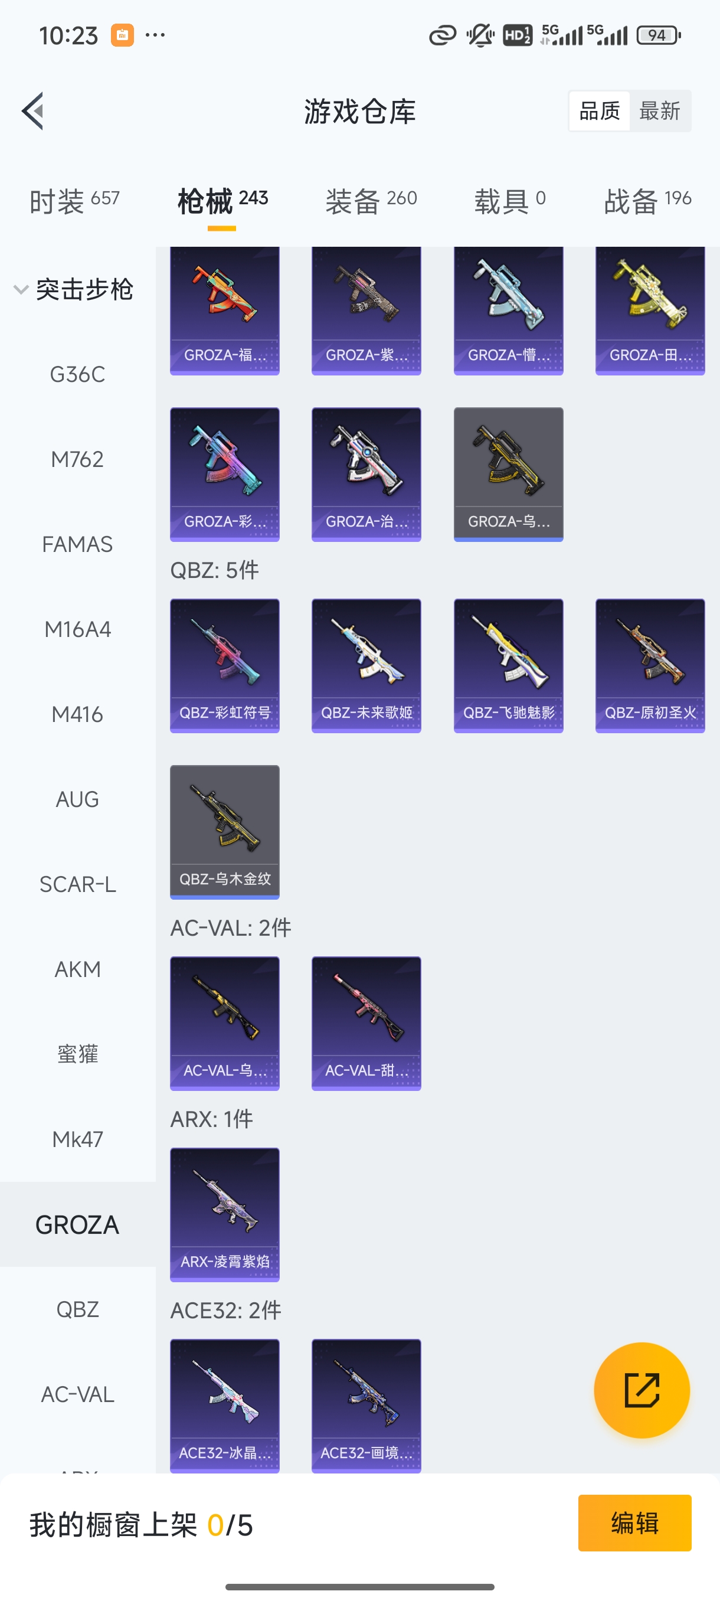The height and width of the screenshot is (1601, 720).
Task: Select the QBZ-彩虹符号 gun skin
Action: pos(225,666)
